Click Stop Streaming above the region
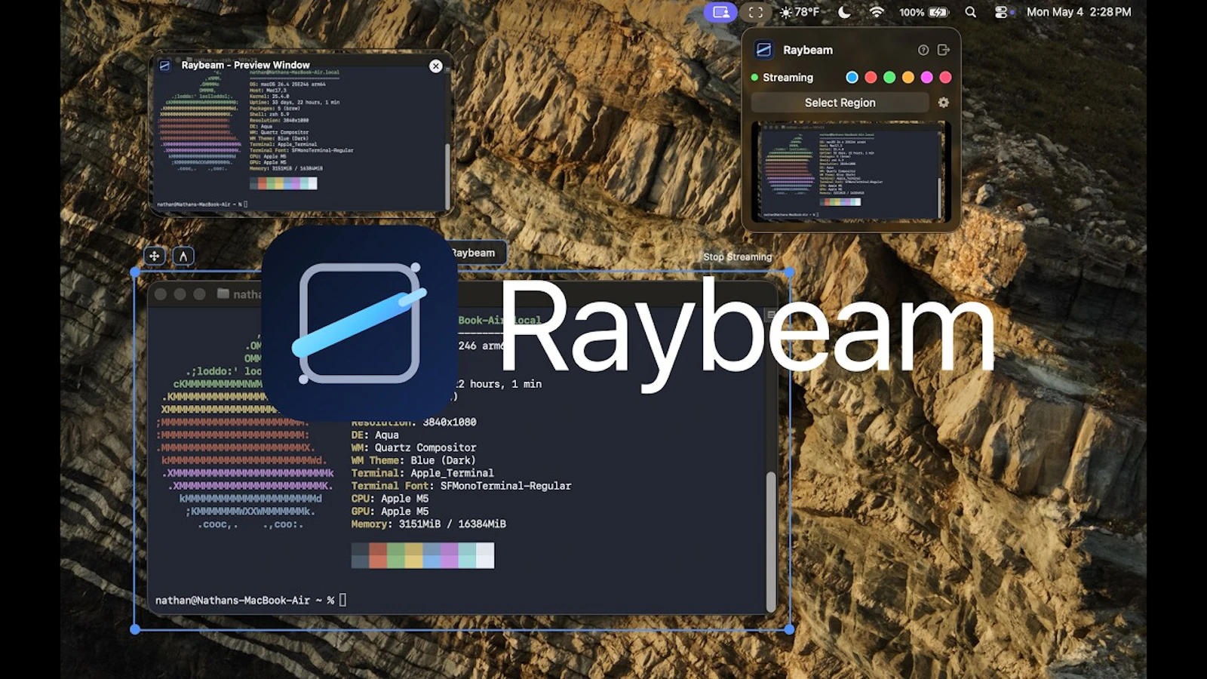The image size is (1207, 679). [x=738, y=257]
